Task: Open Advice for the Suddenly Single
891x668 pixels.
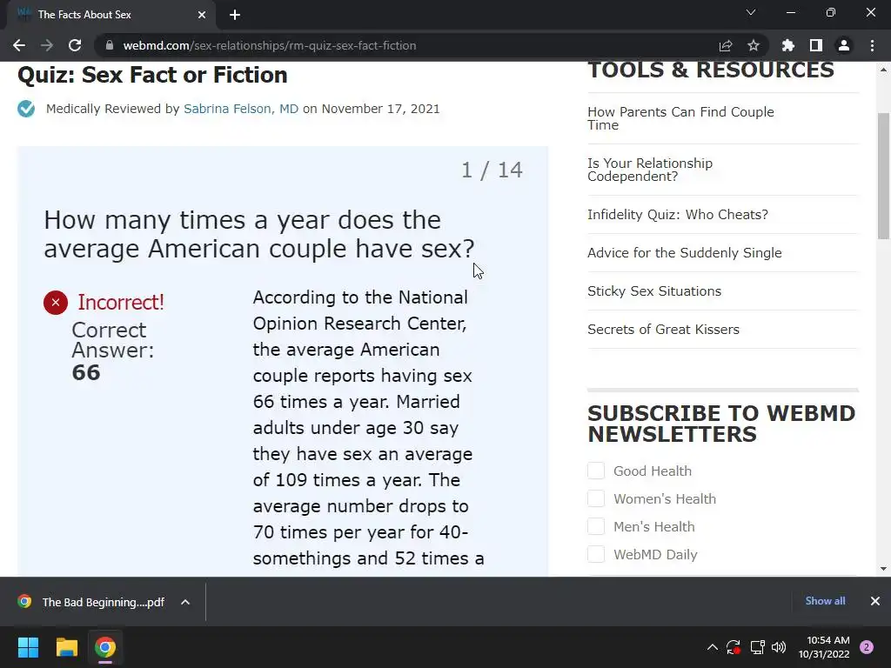Action: coord(685,253)
